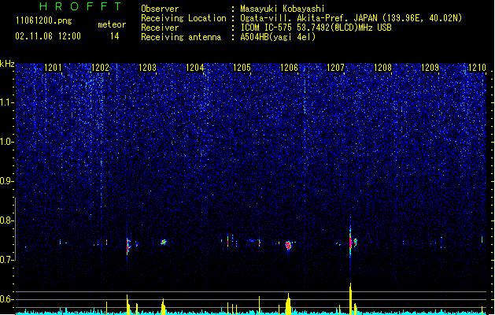Viewport: 495px width, 315px height.
Task: Select the file name 11061200.png
Action: coord(44,20)
